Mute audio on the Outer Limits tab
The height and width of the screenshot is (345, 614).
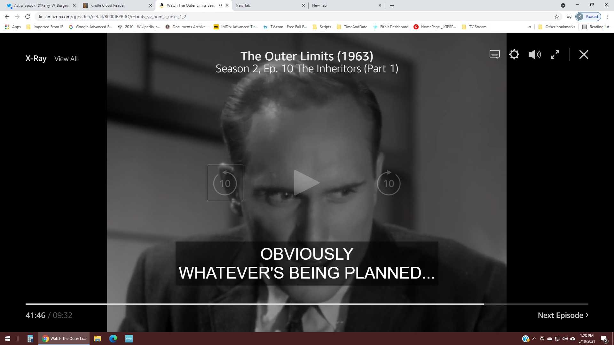[x=220, y=5]
